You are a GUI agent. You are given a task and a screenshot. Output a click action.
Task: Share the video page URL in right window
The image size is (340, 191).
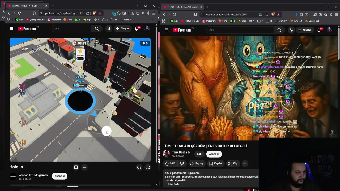pyautogui.click(x=266, y=15)
